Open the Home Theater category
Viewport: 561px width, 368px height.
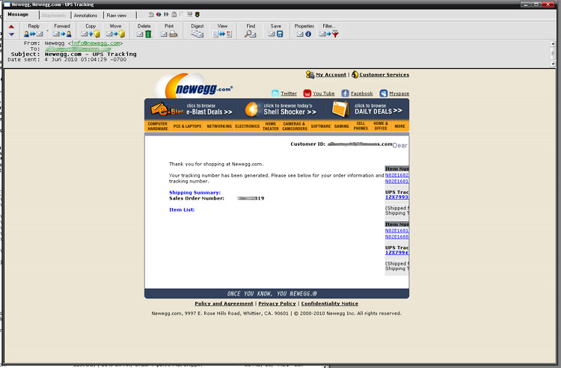(x=271, y=126)
